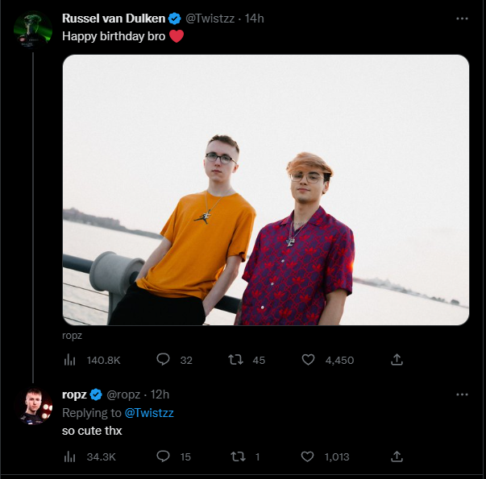
Task: Open more options menu on Twistzz's tweet
Action: [x=462, y=18]
